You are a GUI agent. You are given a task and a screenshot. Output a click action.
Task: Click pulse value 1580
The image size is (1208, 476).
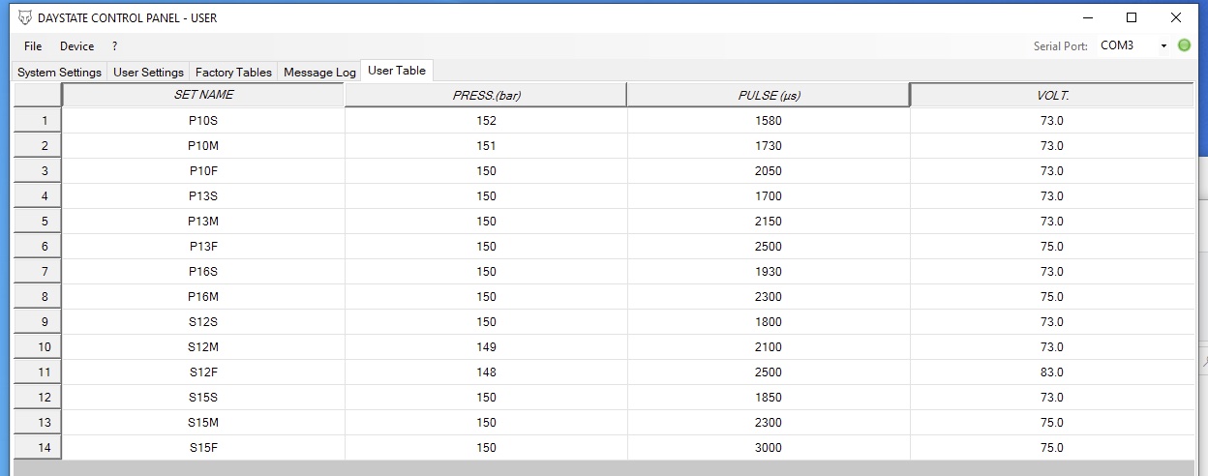point(769,121)
